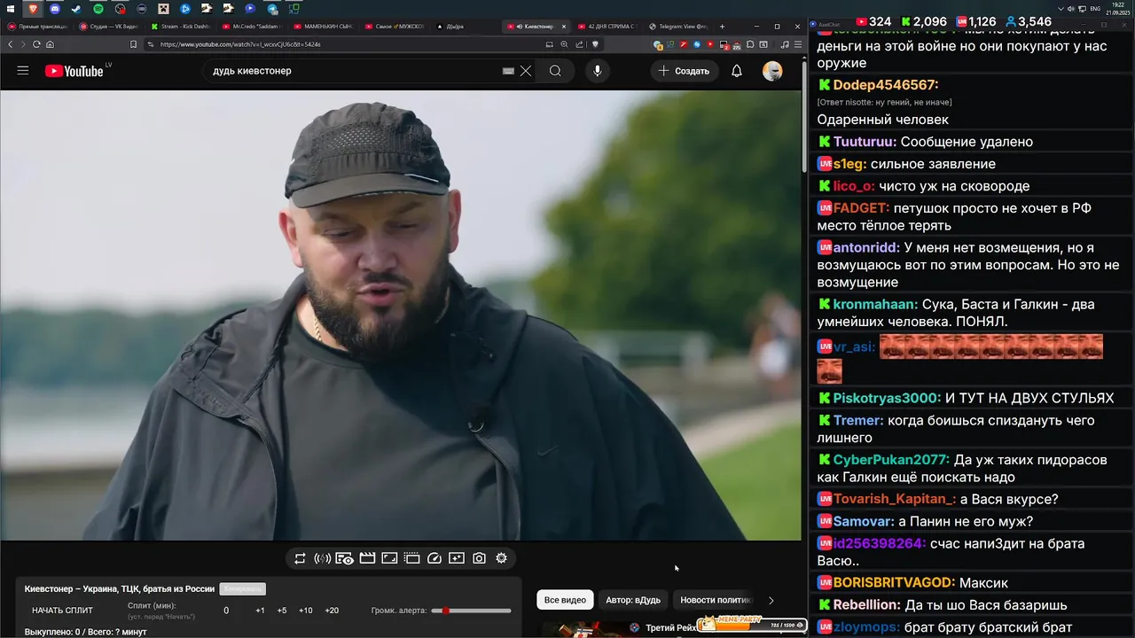This screenshot has width=1135, height=638.
Task: Open YouTube notifications bell
Action: point(736,71)
